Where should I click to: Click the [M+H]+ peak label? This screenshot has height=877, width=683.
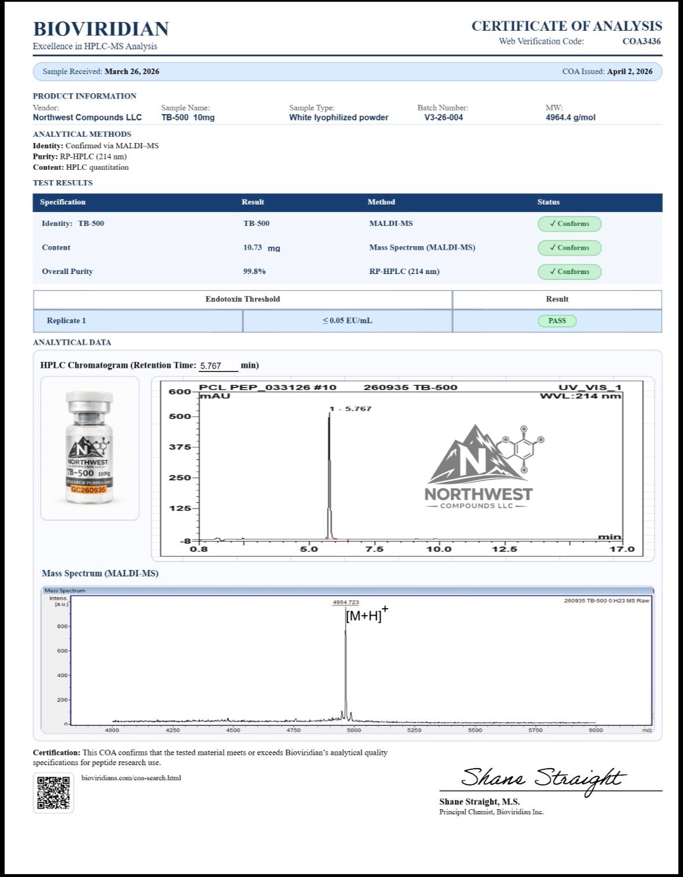[366, 615]
